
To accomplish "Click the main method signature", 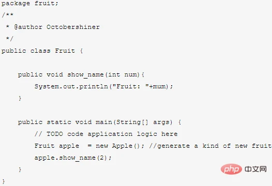I will (100, 122).
